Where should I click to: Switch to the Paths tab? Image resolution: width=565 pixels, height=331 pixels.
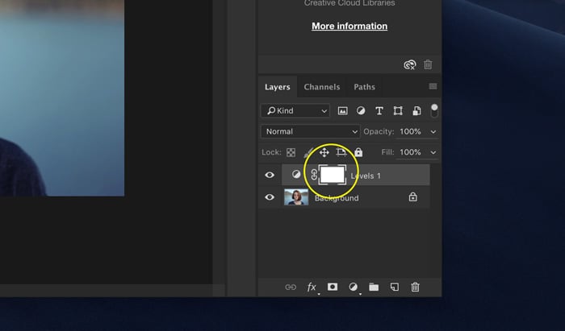click(364, 87)
